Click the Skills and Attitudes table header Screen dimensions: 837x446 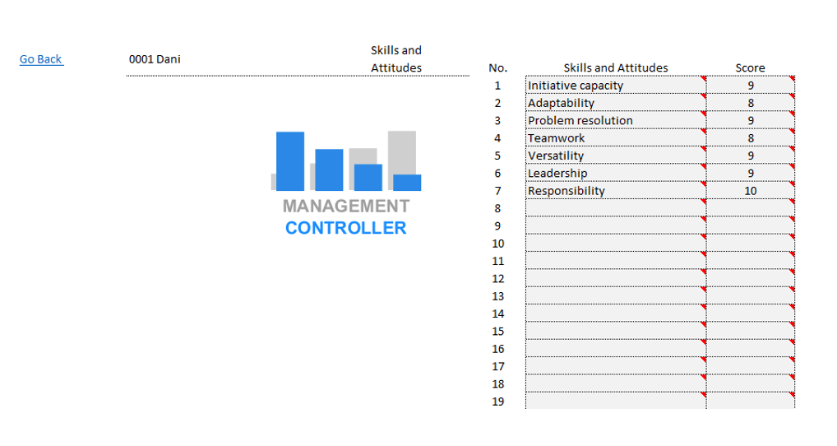point(615,68)
